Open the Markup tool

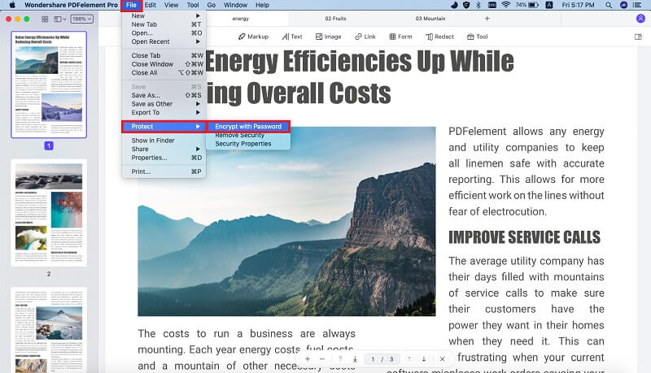[x=253, y=37]
